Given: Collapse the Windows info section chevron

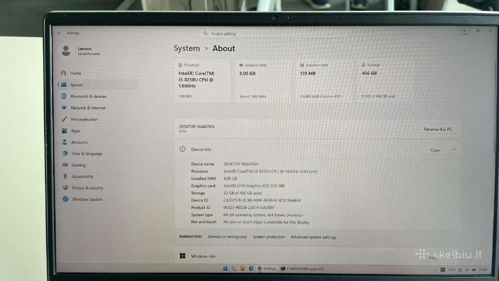Looking at the screenshot, I should pos(452,257).
